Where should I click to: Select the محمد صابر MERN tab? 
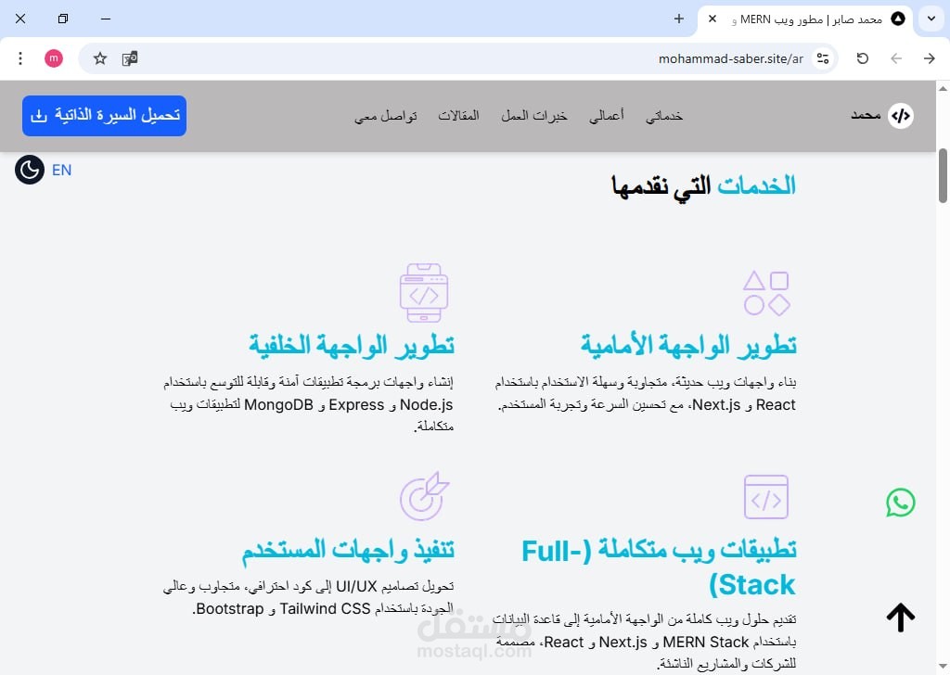(806, 19)
